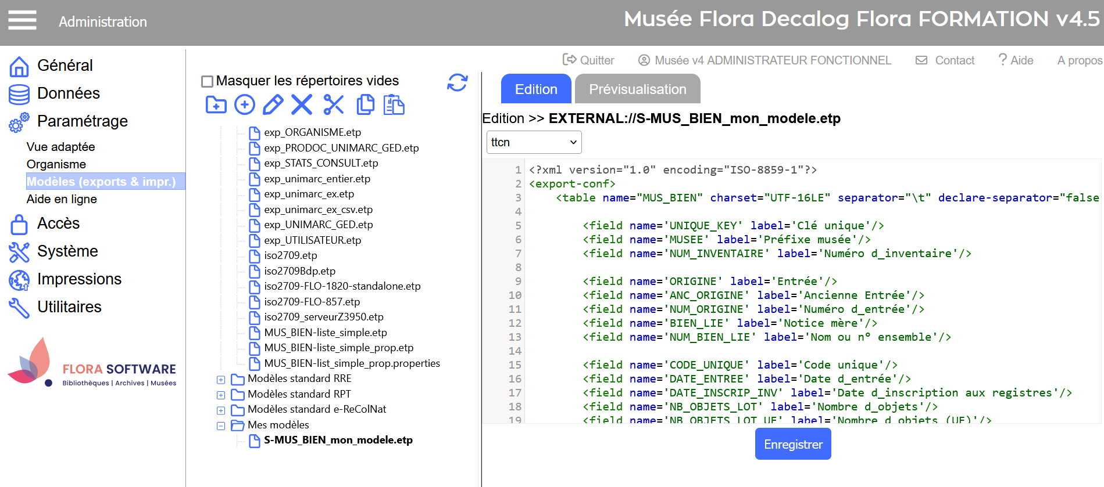
Task: Click the Contact envelope icon
Action: (x=921, y=60)
